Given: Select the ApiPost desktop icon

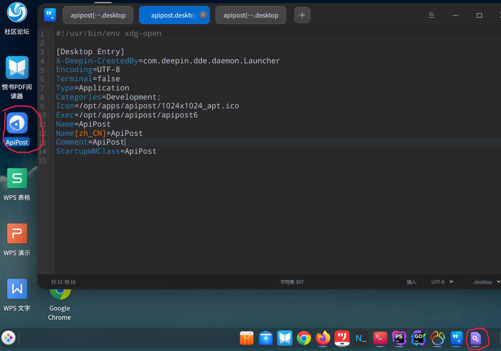Looking at the screenshot, I should coord(17,123).
